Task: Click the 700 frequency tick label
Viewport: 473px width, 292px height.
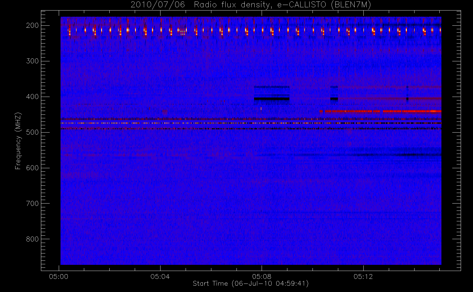Action: [32, 204]
